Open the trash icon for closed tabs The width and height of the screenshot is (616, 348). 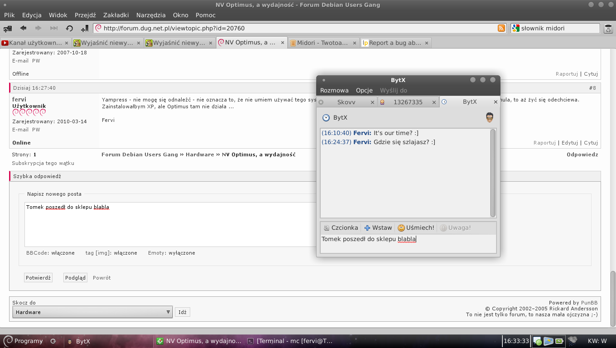tap(608, 29)
